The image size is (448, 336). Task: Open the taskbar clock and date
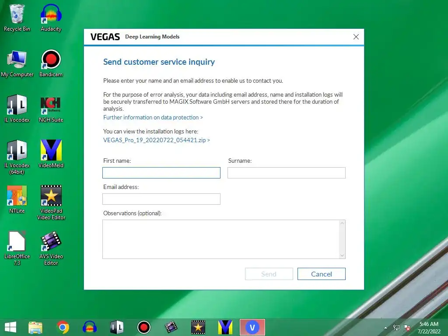coord(429,328)
